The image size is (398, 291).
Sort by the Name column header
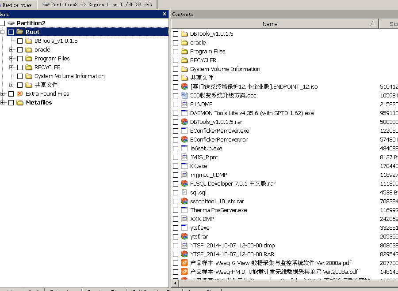(x=275, y=24)
